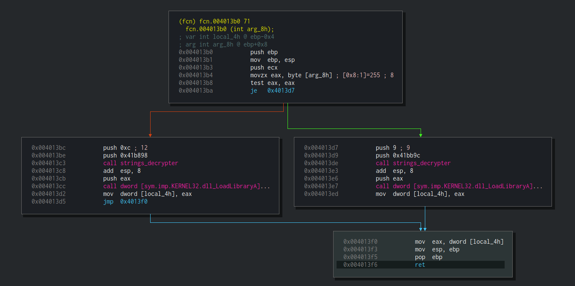Select the mov dword [local_4h], eax at 0x004013d2

pyautogui.click(x=147, y=194)
